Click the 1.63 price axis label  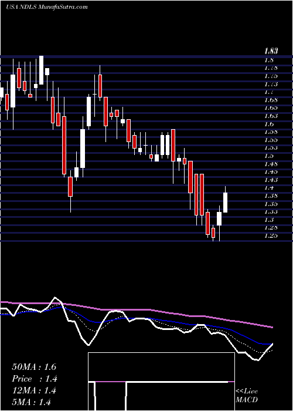pyautogui.click(x=271, y=116)
